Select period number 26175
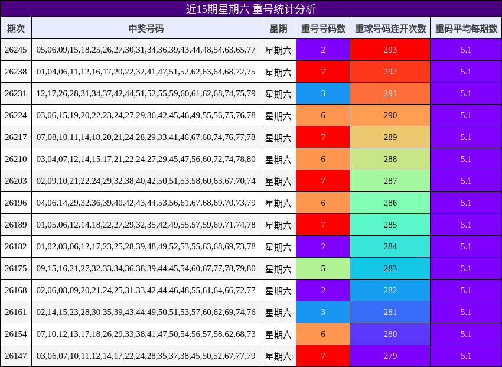The width and height of the screenshot is (502, 367). (16, 268)
